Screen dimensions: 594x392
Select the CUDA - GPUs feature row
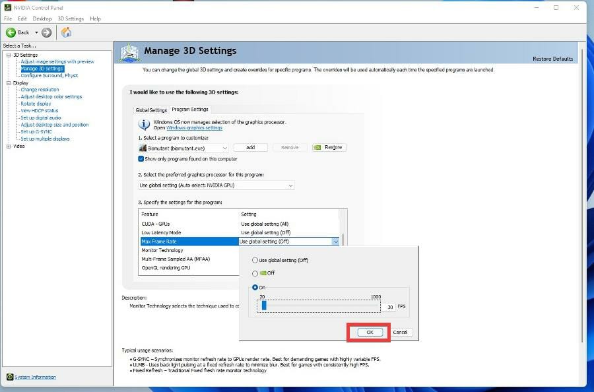(240, 224)
